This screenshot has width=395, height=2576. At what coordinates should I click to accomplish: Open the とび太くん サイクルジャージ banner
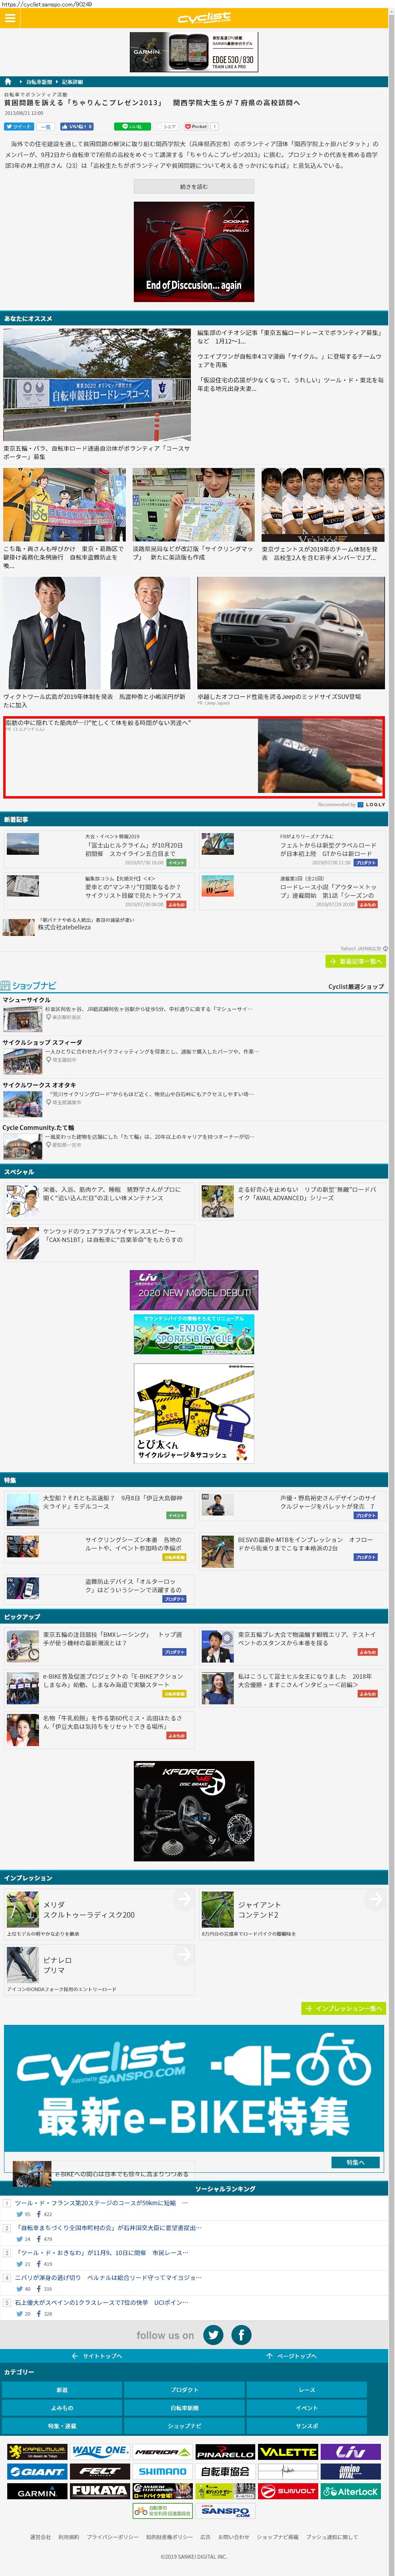pos(194,1413)
